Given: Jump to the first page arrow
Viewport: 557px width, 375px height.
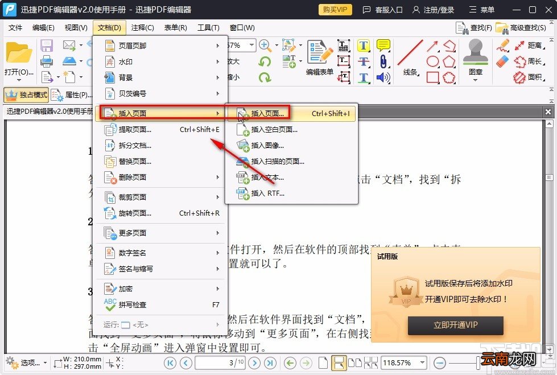Looking at the screenshot, I should click(170, 363).
